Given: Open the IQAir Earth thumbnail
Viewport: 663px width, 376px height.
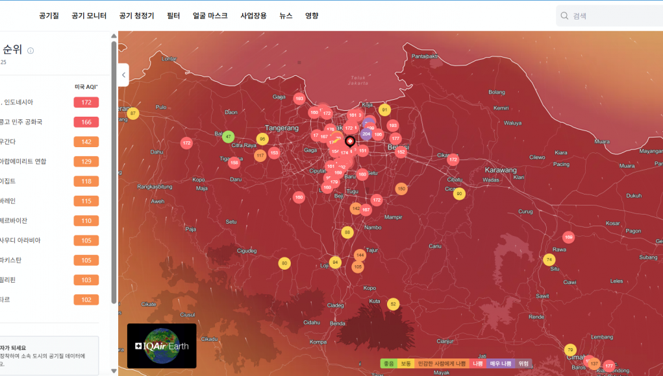Looking at the screenshot, I should (x=162, y=346).
